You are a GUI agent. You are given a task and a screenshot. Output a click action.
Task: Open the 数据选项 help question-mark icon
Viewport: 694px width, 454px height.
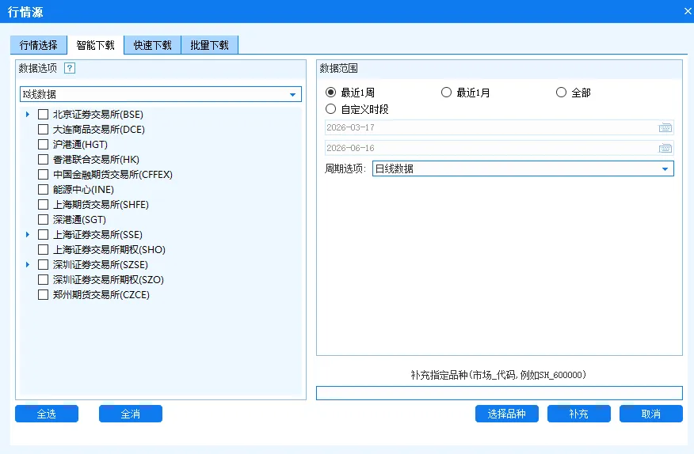(x=70, y=68)
